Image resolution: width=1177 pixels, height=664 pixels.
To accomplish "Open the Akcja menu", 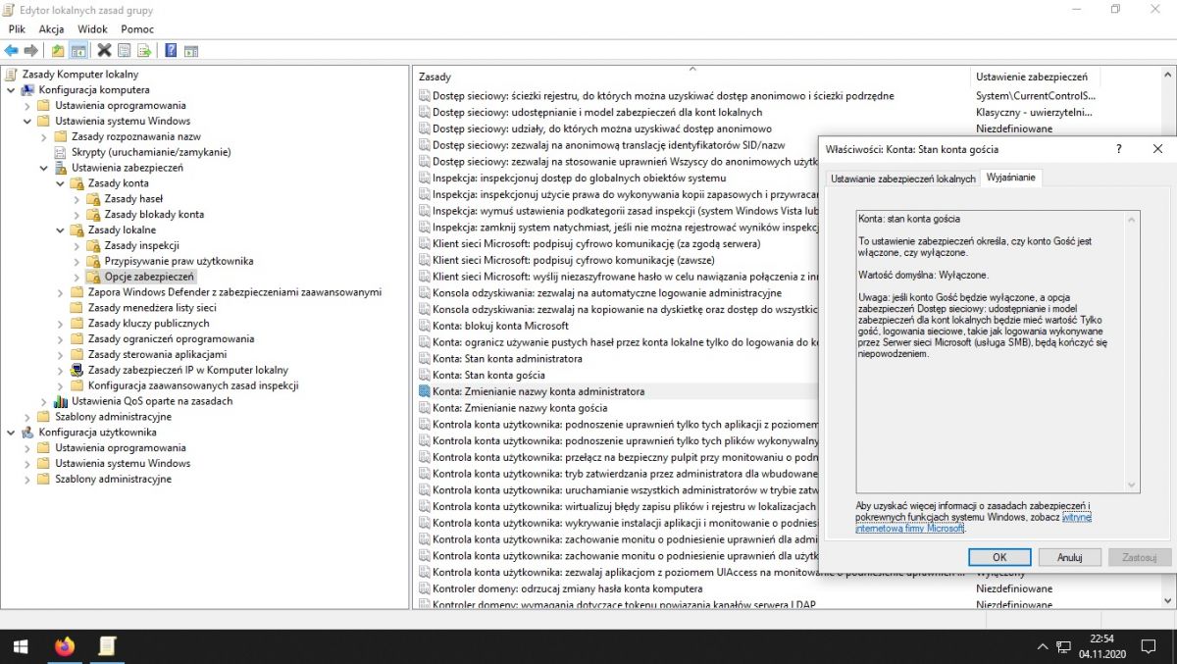I will (x=51, y=29).
